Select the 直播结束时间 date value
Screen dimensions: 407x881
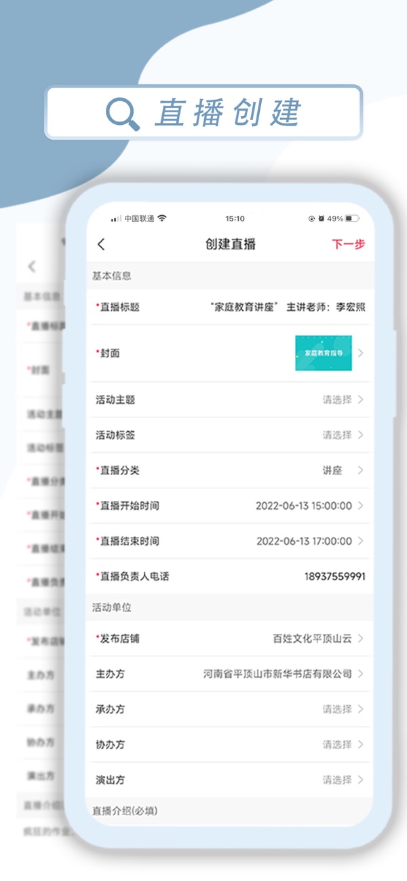tap(304, 541)
